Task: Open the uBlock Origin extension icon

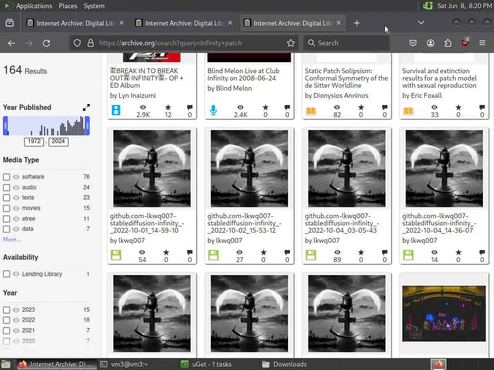Action: point(465,42)
